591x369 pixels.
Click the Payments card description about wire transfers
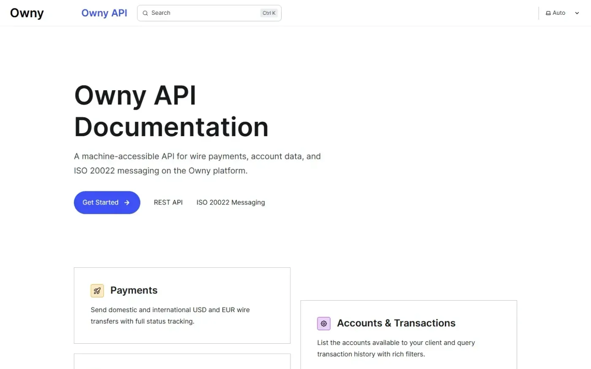[170, 315]
